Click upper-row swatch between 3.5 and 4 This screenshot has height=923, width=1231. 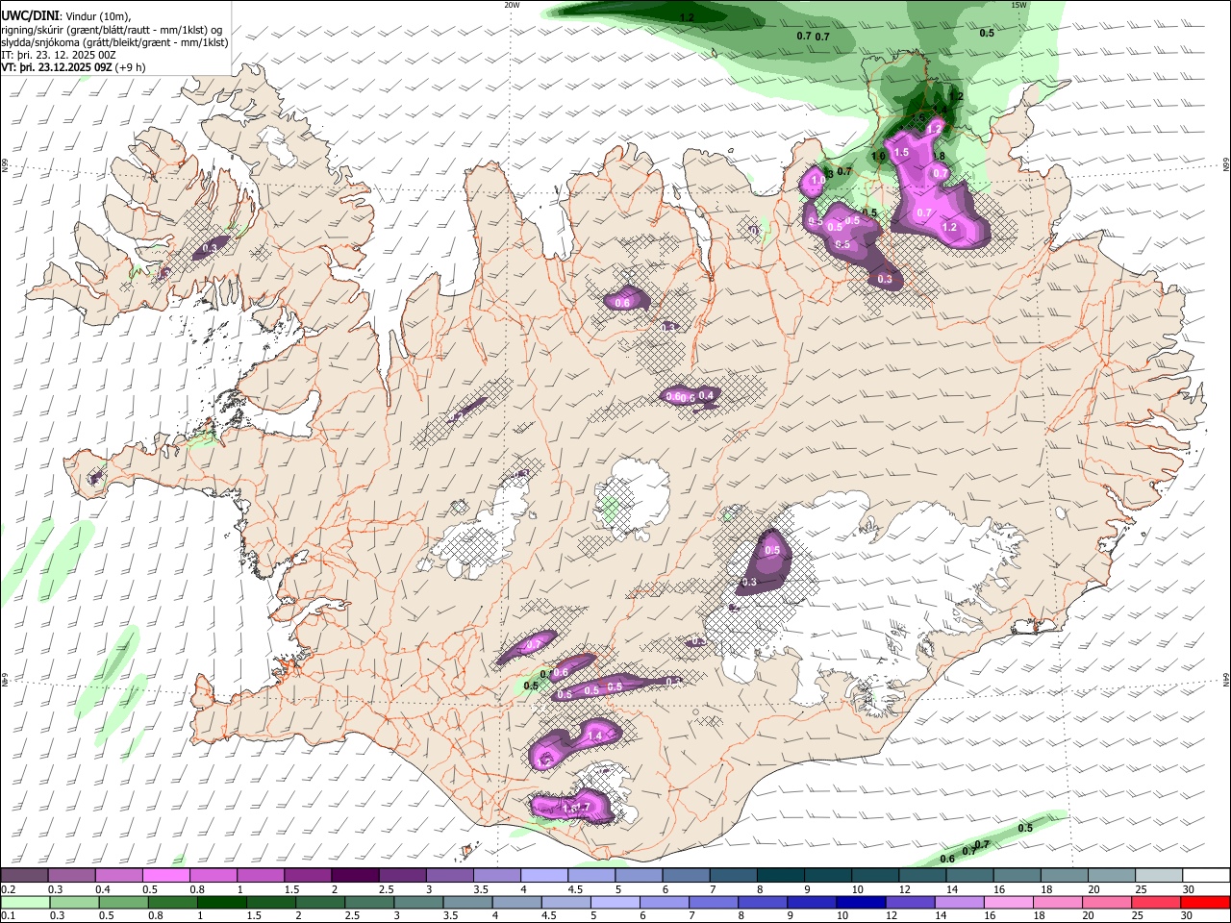[x=496, y=875]
